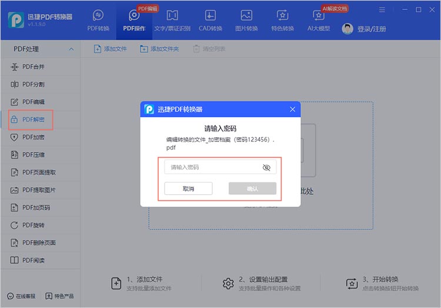Click the 取消 button
441x308 pixels.
click(188, 188)
